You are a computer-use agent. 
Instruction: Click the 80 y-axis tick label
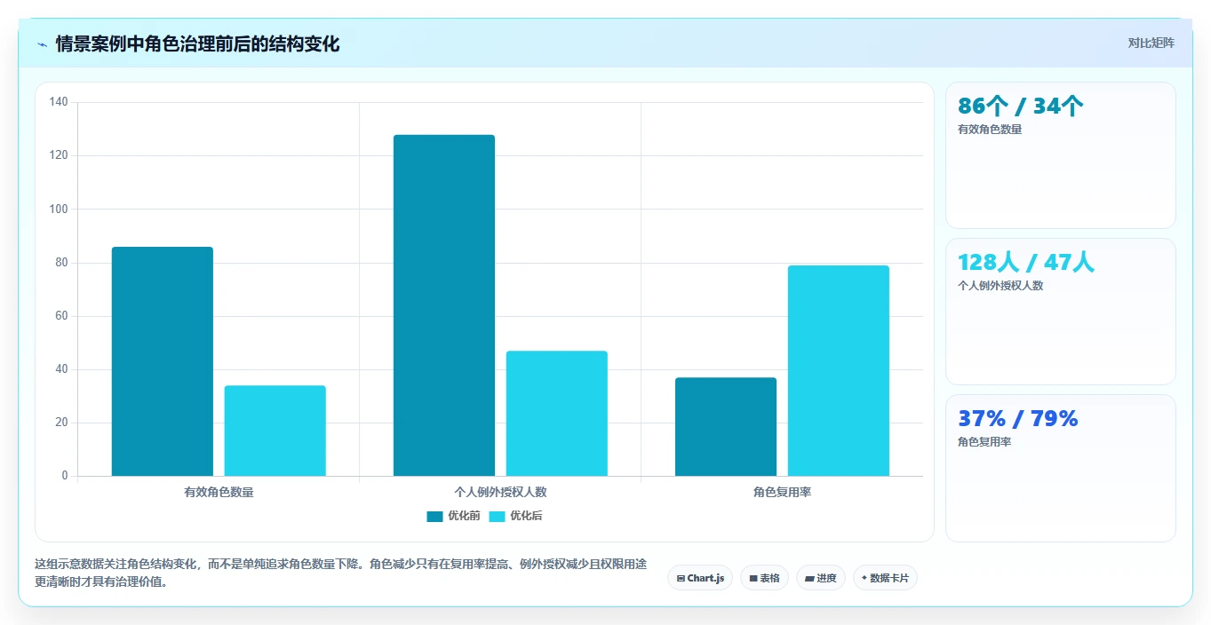(x=61, y=263)
